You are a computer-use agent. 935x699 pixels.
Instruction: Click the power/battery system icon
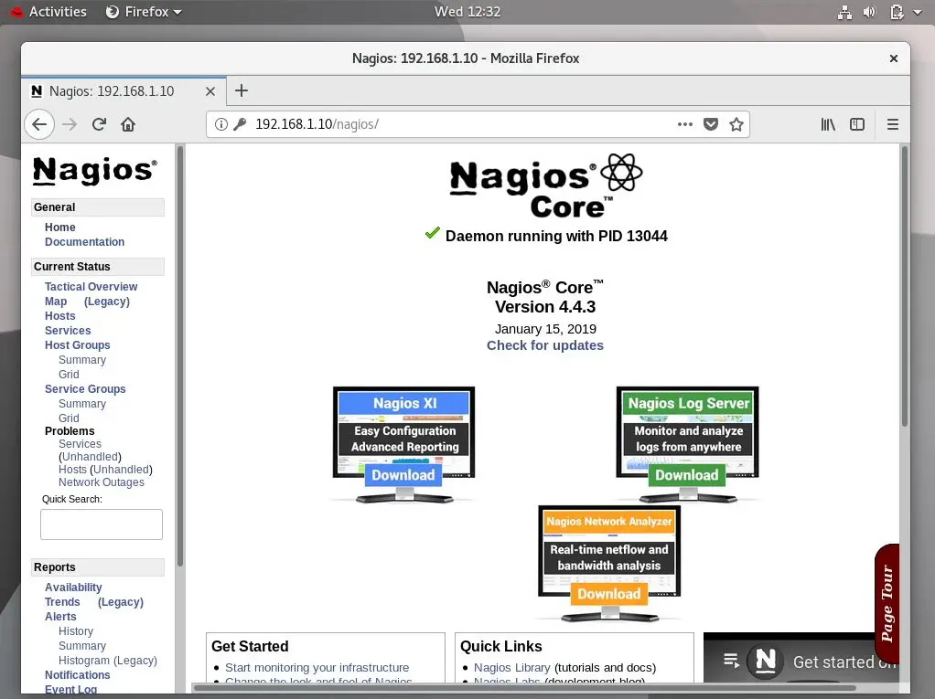[897, 12]
